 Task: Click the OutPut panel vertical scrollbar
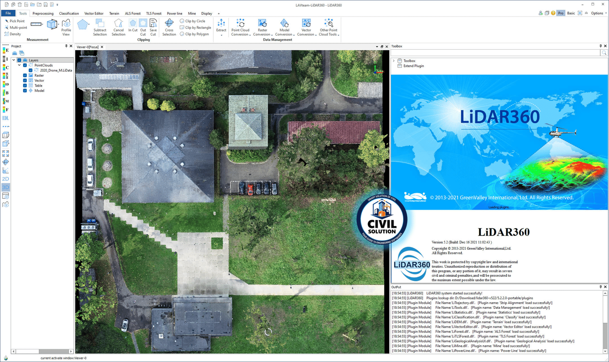[x=605, y=321]
